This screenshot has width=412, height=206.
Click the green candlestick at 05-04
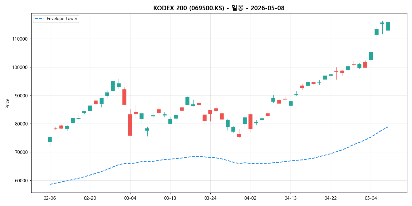pos(371,56)
